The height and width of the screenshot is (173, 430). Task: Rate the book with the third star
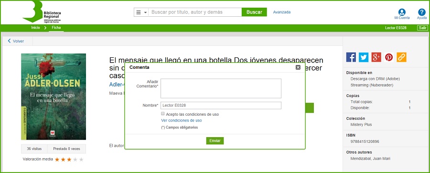click(x=69, y=159)
